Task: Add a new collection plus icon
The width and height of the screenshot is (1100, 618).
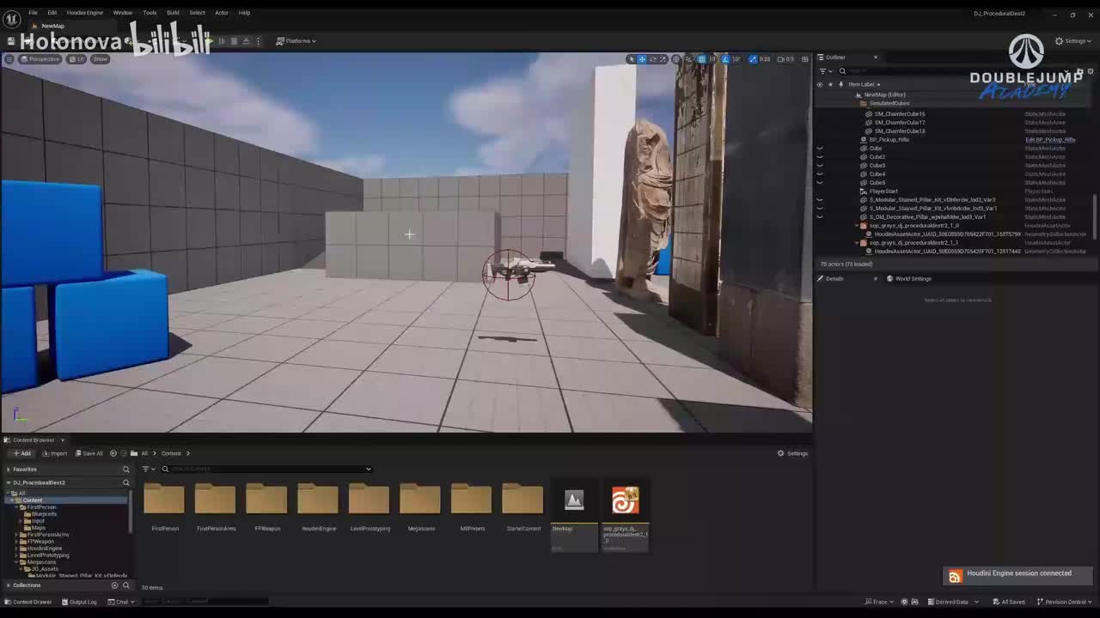Action: point(114,585)
